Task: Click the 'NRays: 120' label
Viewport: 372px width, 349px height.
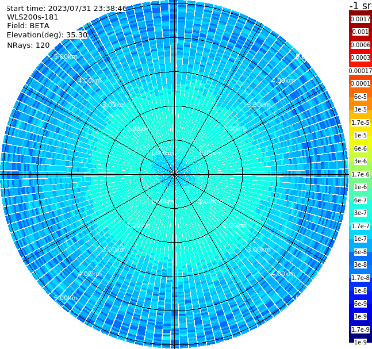Action: [28, 45]
